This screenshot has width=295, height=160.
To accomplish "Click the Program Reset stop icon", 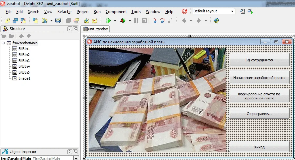I will coord(144,21).
